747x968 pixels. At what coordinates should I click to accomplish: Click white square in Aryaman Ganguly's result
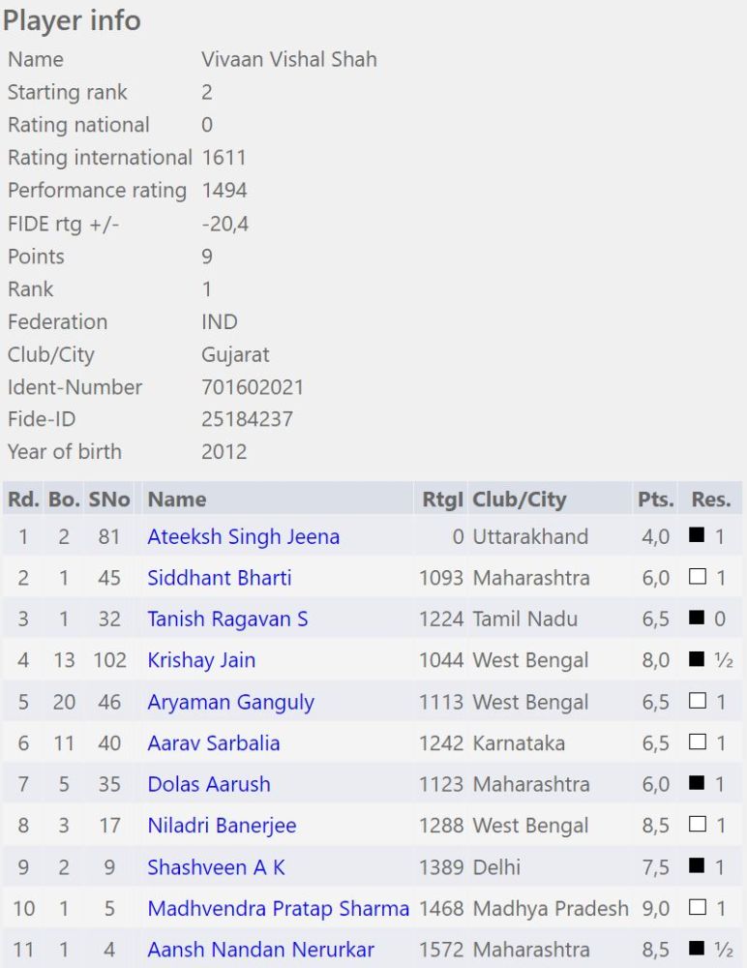pyautogui.click(x=697, y=701)
